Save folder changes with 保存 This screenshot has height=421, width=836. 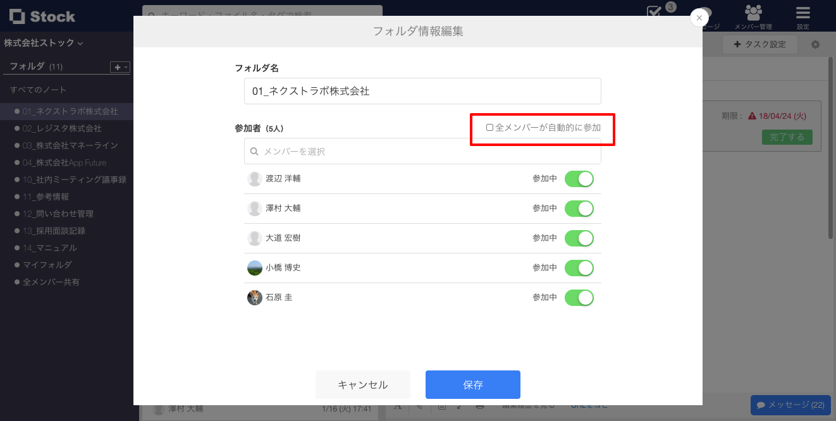pyautogui.click(x=472, y=384)
